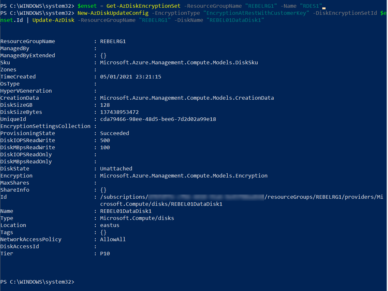
Task: Click the MaxShares property label
Action: [15, 183]
